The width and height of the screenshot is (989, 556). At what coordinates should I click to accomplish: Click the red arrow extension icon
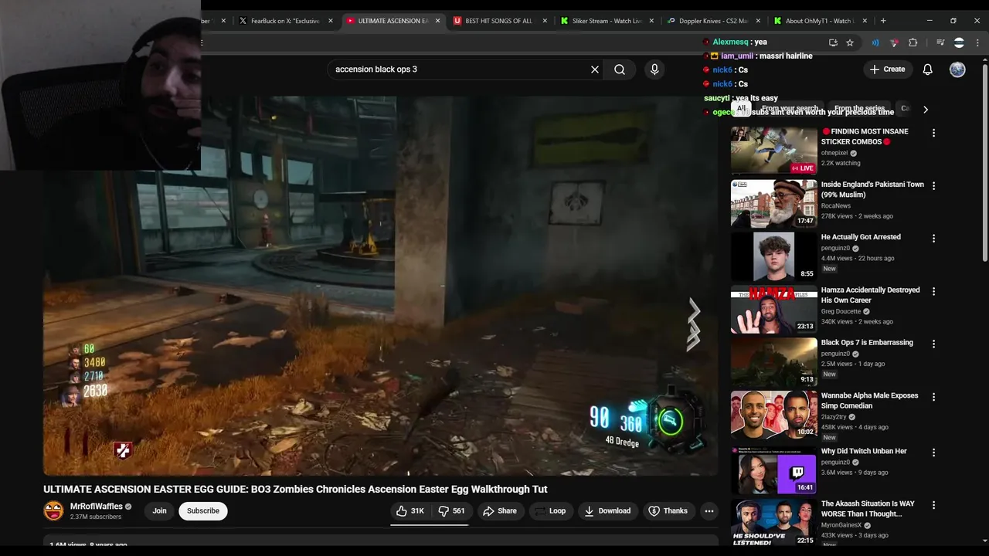pos(894,42)
